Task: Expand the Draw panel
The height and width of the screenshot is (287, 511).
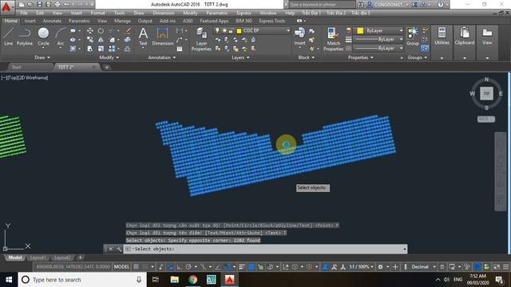Action: pyautogui.click(x=42, y=57)
